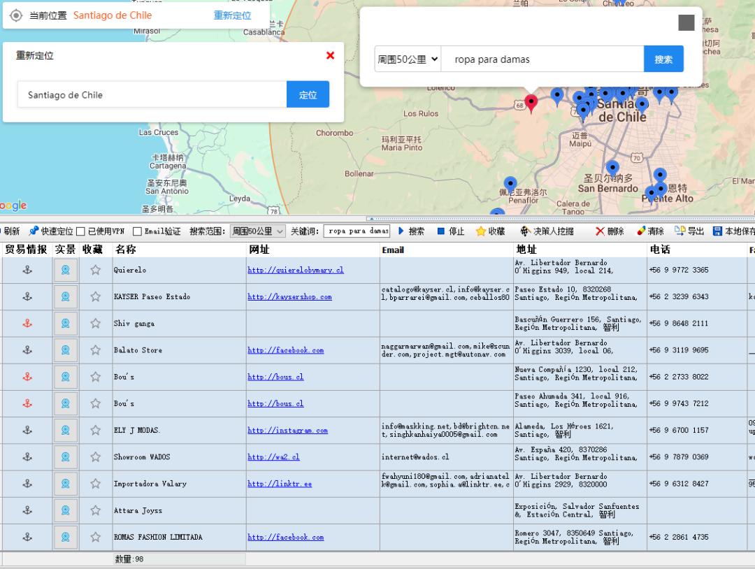The image size is (755, 569).
Task: Click anchor icon for ROMAS FASHION LIMITADA
Action: tap(27, 537)
